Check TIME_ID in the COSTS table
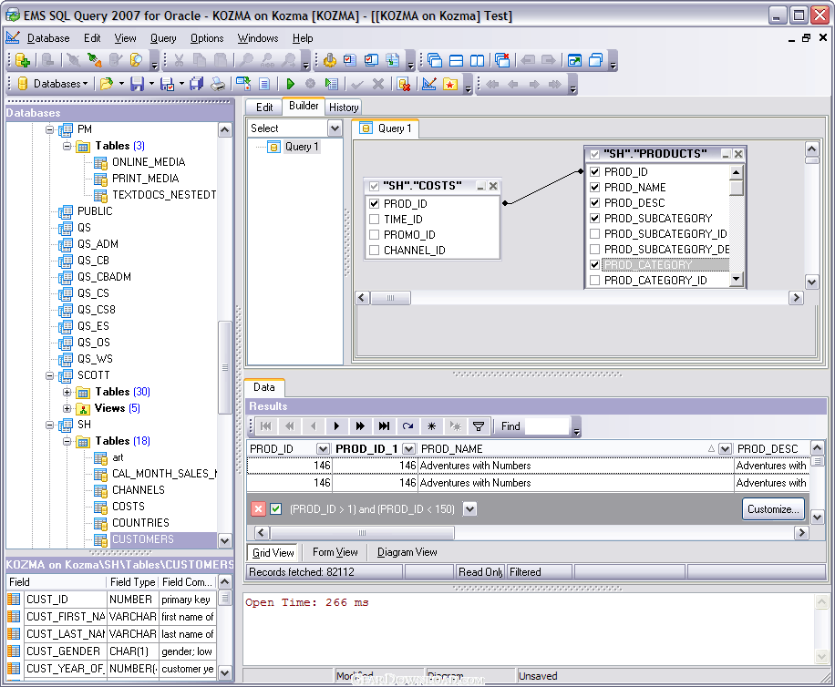The width and height of the screenshot is (835, 687). (x=375, y=220)
